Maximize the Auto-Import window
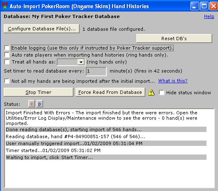This screenshot has width=218, height=191. click(x=204, y=6)
